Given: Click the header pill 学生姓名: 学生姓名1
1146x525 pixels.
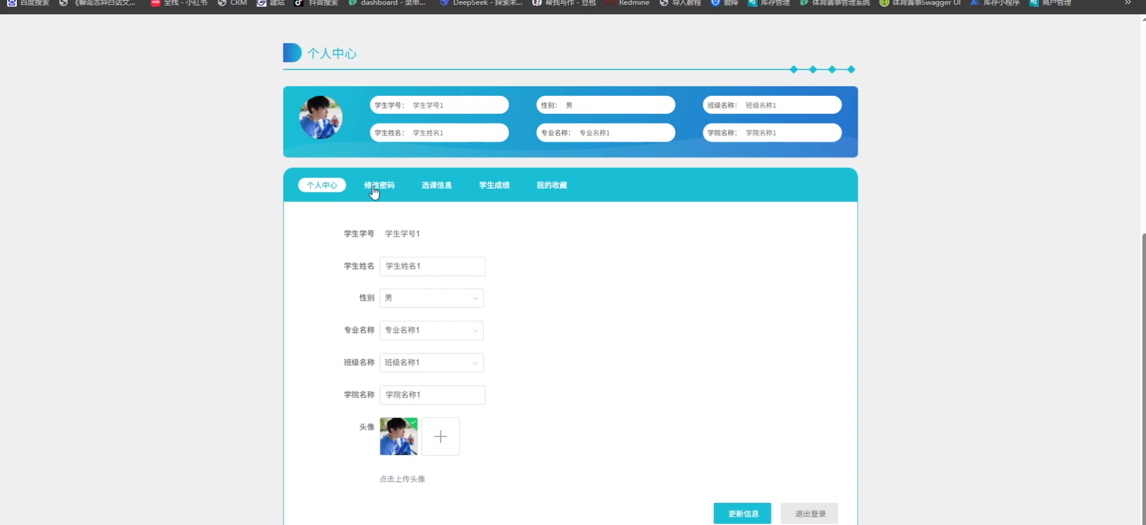Looking at the screenshot, I should point(439,132).
